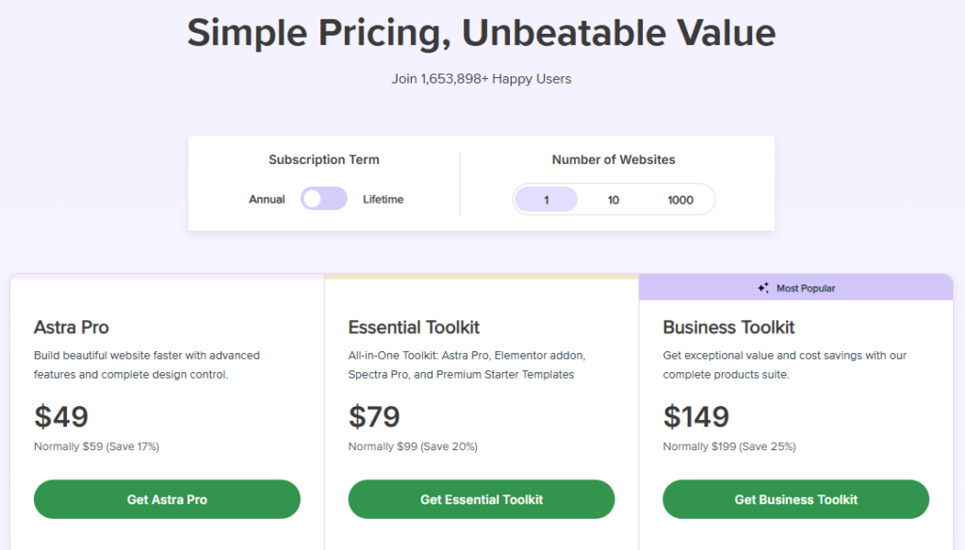The width and height of the screenshot is (965, 550).
Task: Select the Annual subscription term label
Action: point(267,200)
